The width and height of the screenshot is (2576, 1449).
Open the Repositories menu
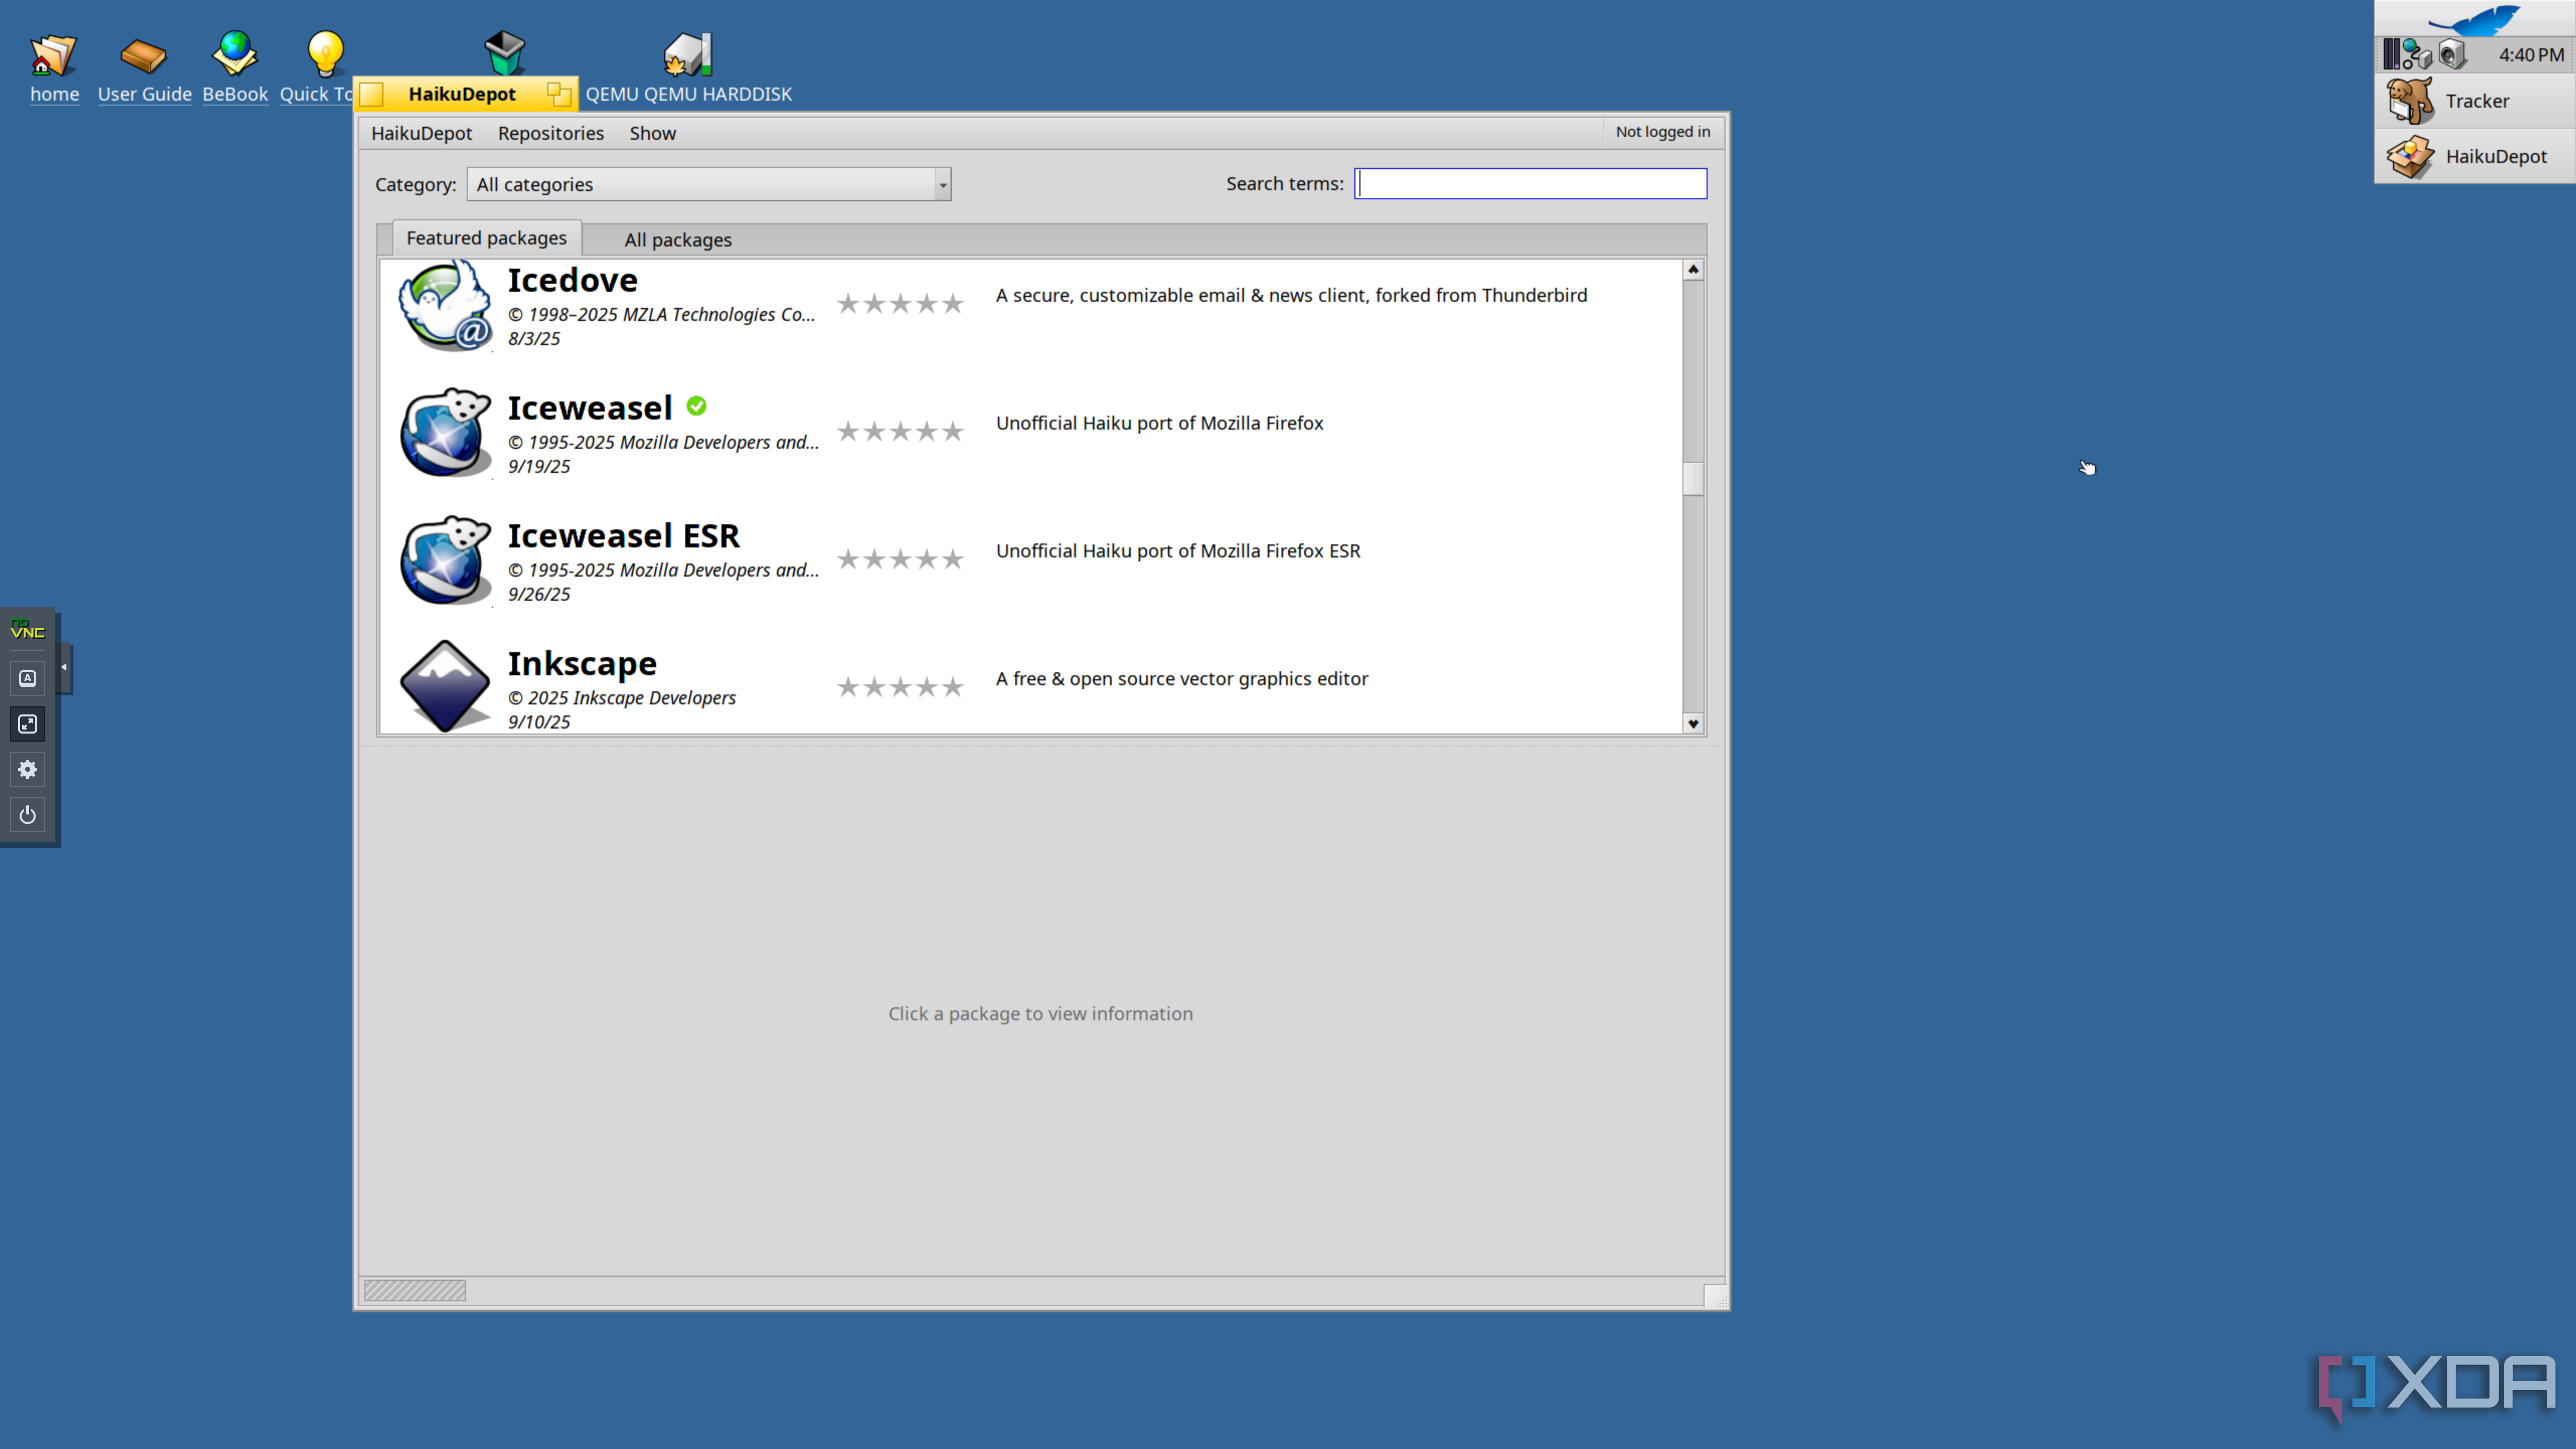tap(551, 133)
